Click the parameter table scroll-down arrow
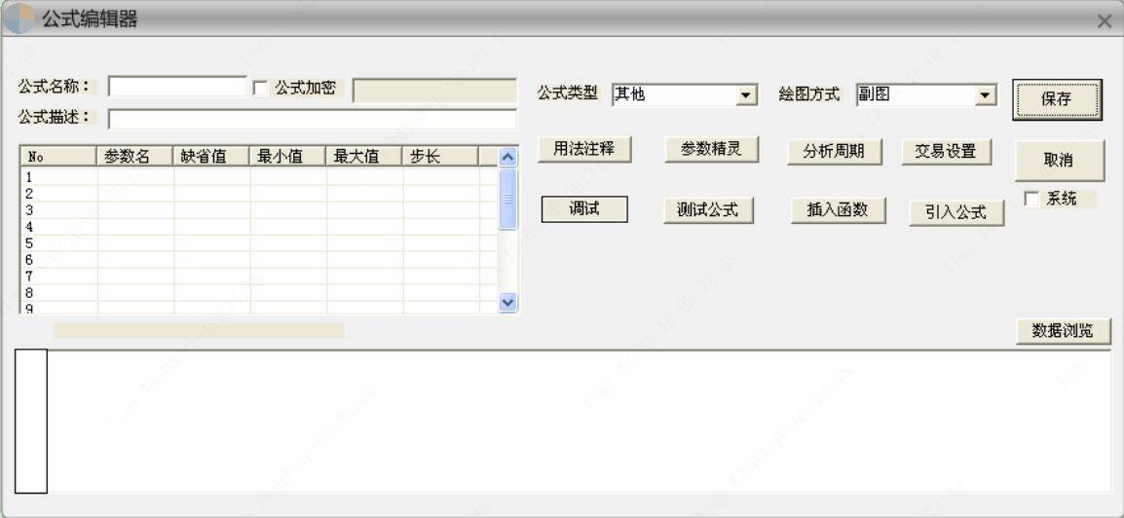 coord(507,303)
